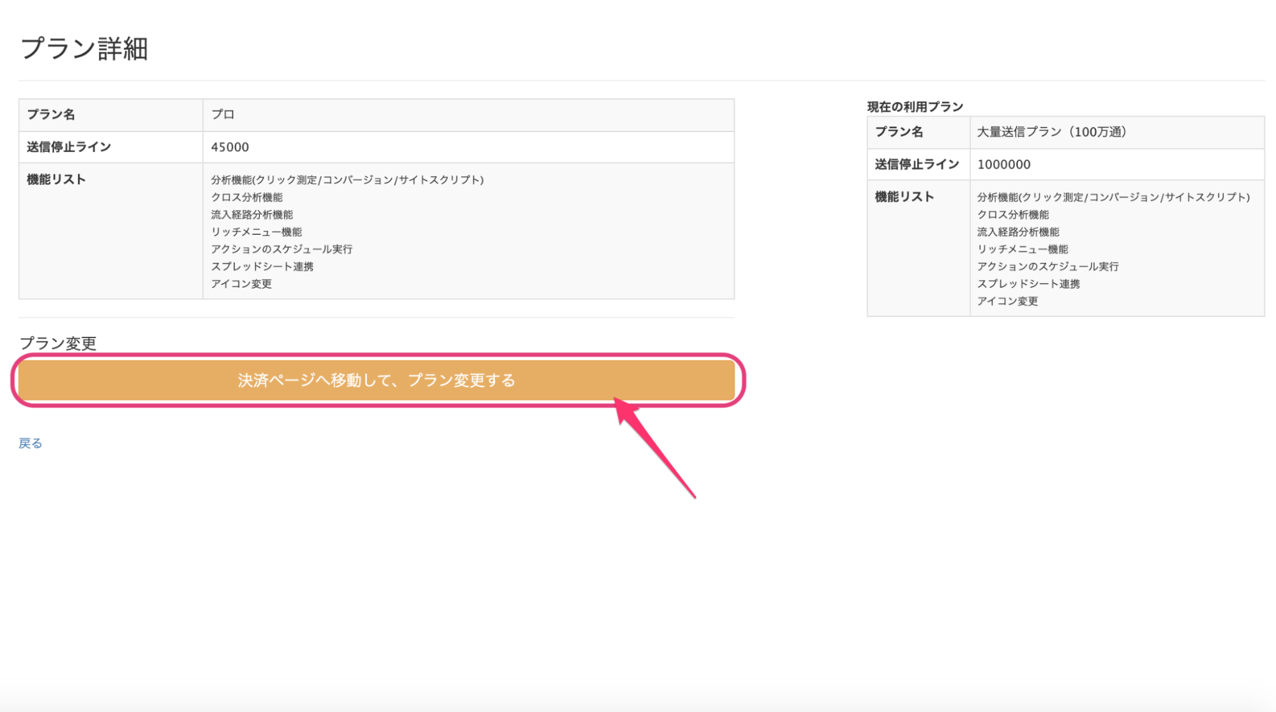
Task: Select the アイコン変更 list item
Action: click(x=241, y=283)
